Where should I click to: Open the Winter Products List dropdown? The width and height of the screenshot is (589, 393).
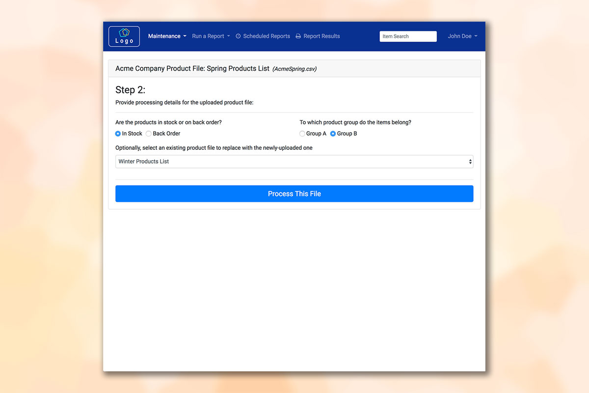[x=294, y=162]
